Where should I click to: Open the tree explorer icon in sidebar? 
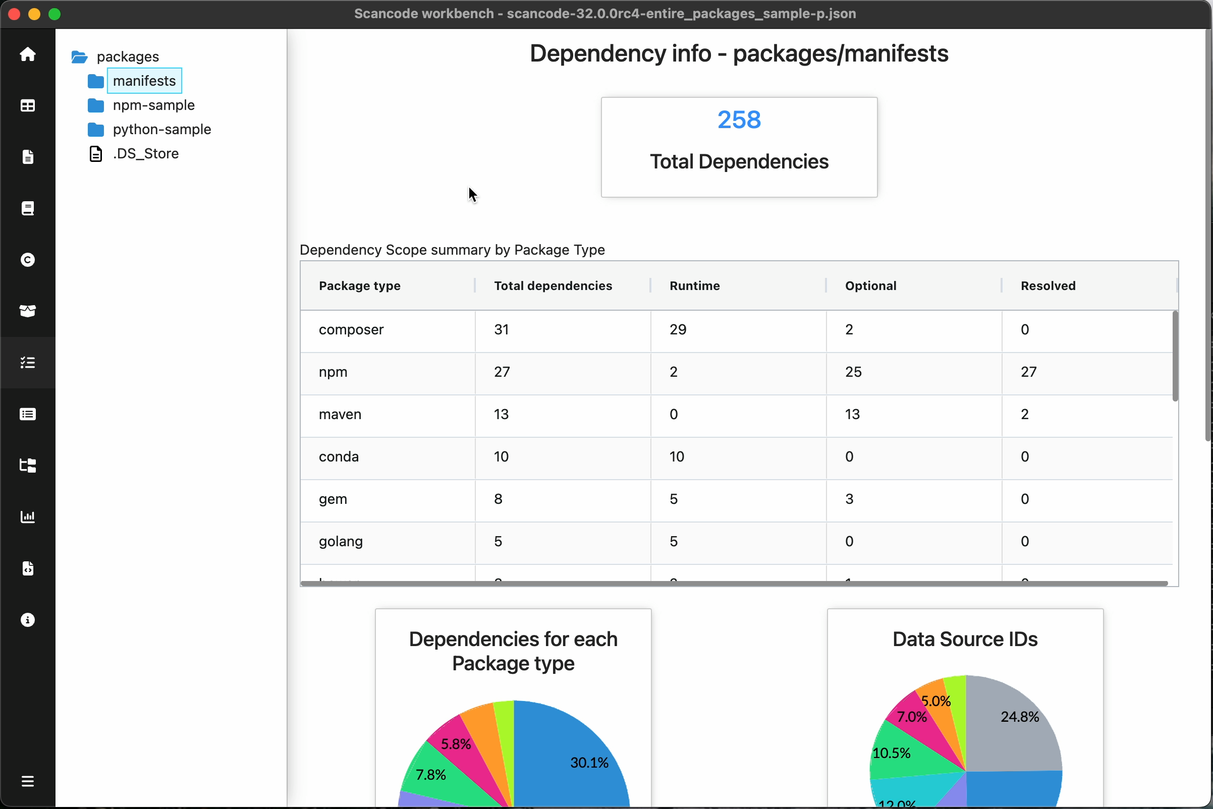(x=28, y=466)
